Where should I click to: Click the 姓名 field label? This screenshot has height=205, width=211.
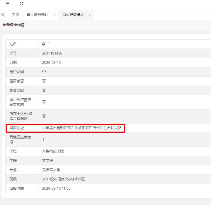13,44
